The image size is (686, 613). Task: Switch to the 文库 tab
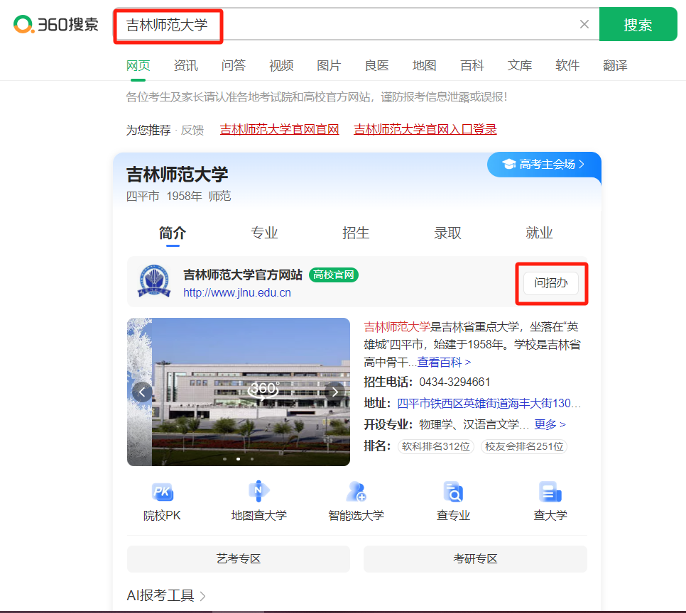click(520, 65)
